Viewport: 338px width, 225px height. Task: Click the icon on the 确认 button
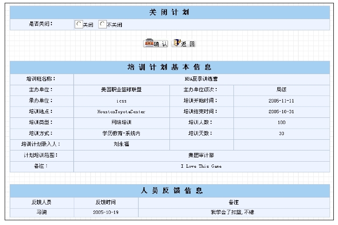(149, 43)
